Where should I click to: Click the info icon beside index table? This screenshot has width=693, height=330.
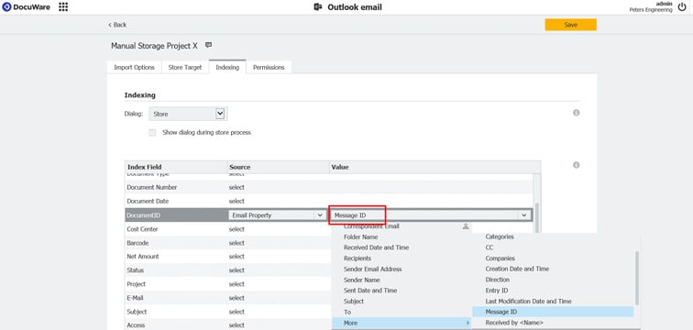click(x=576, y=165)
